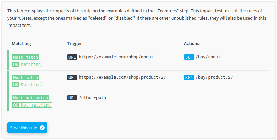Click the URL badge next to shop/about
This screenshot has width=277, height=140.
72,57
